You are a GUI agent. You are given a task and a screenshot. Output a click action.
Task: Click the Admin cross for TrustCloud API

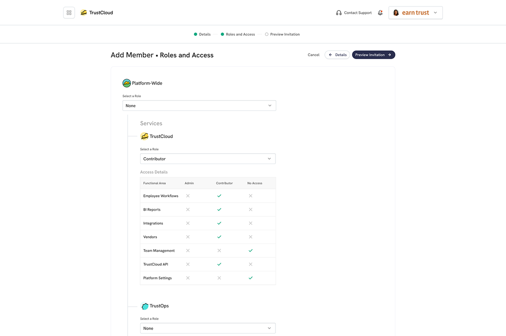pos(188,264)
